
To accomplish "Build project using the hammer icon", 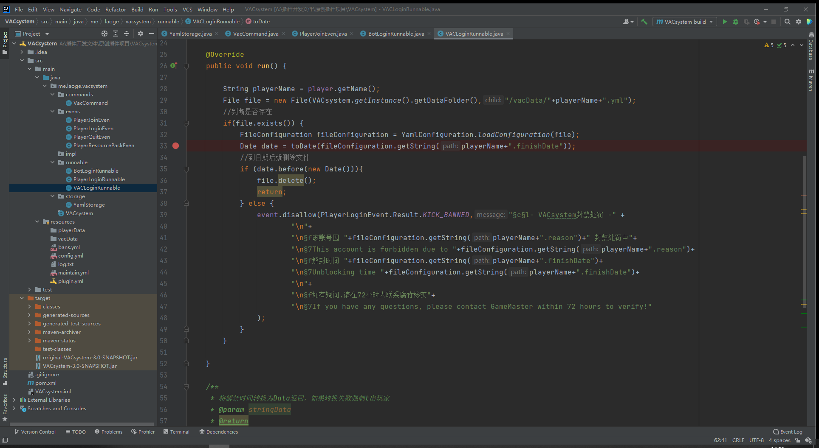I will click(644, 22).
